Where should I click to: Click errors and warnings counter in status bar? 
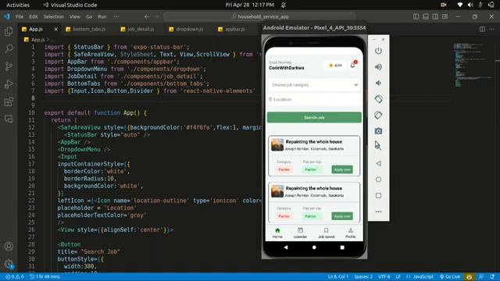coord(15,276)
